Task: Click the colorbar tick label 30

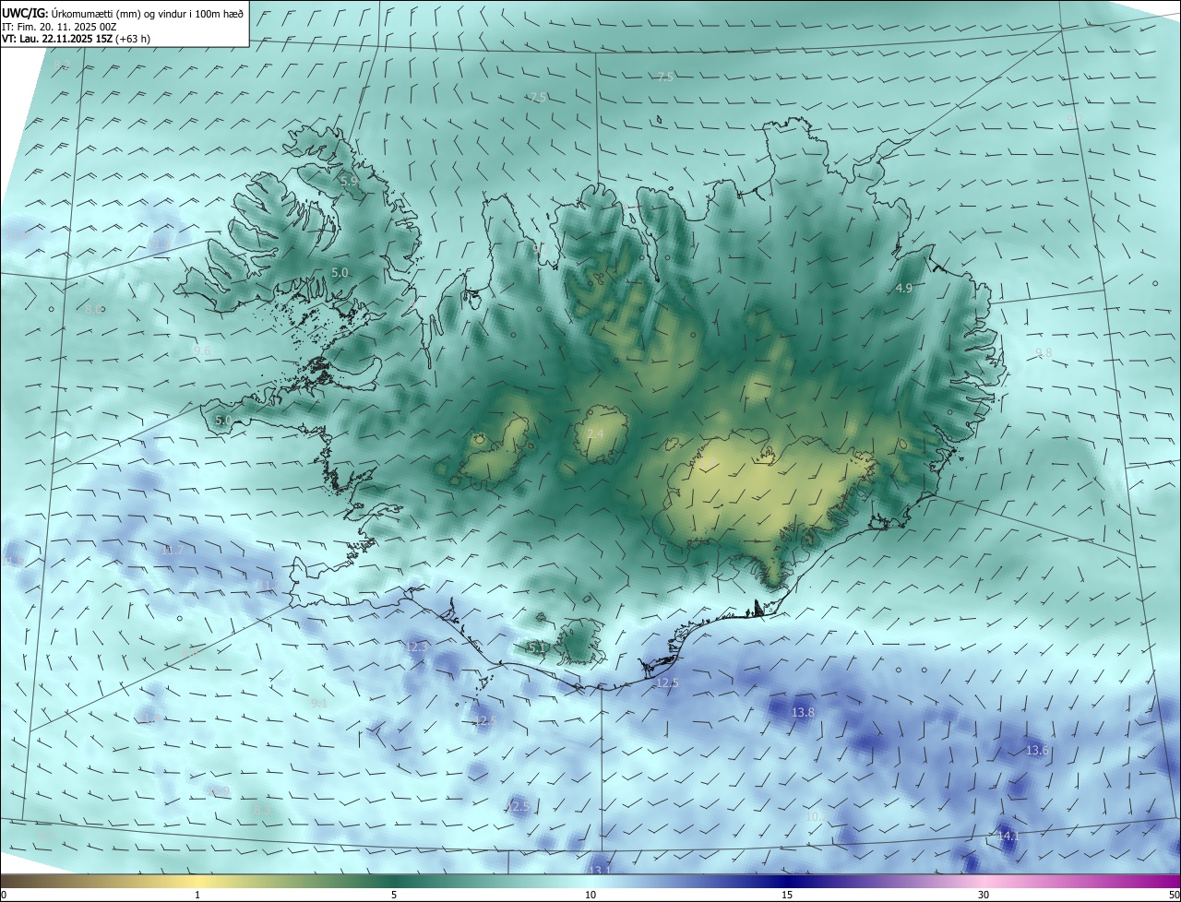Action: 984,895
